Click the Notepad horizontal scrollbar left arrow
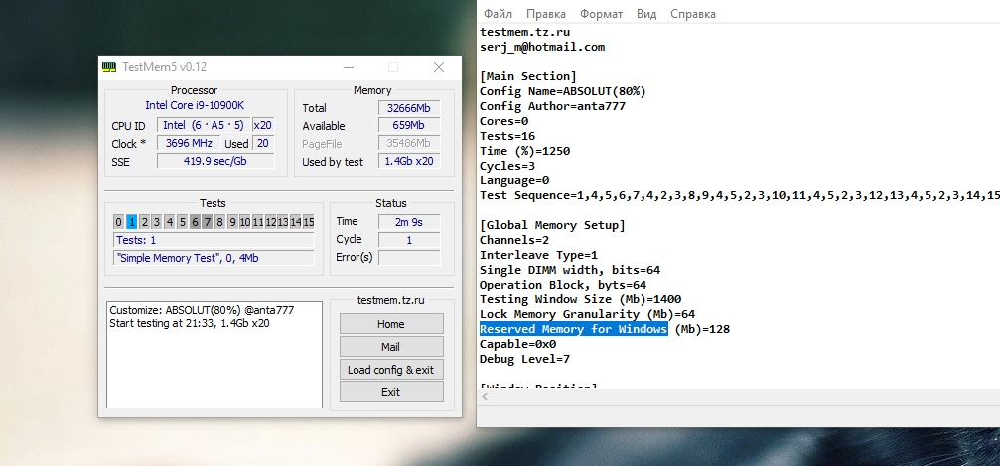Screen dimensions: 1000x466 click(485, 396)
